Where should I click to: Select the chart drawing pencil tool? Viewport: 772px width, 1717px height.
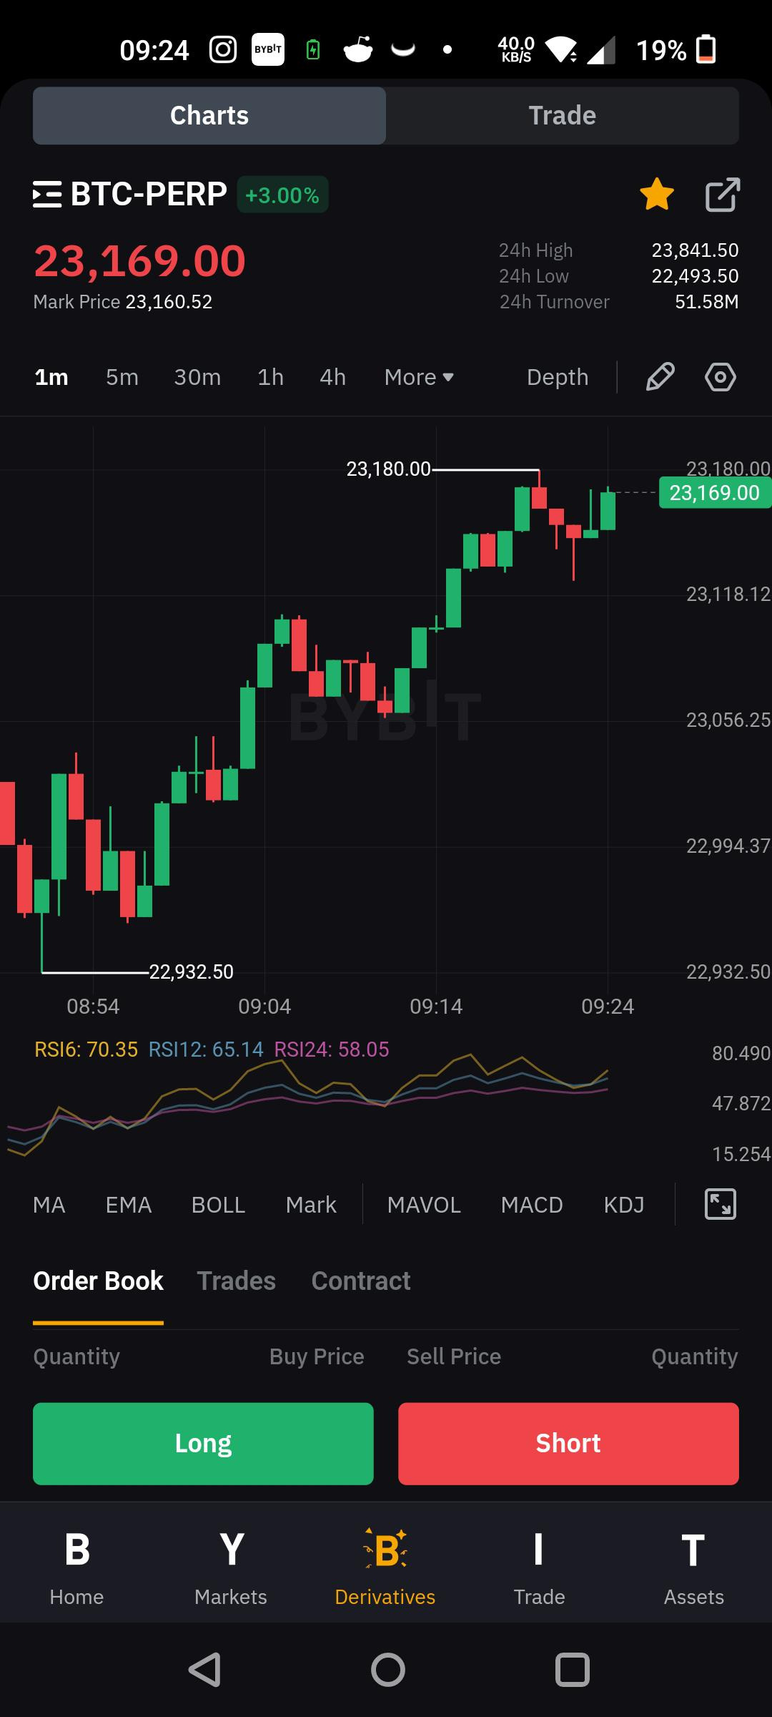coord(660,377)
